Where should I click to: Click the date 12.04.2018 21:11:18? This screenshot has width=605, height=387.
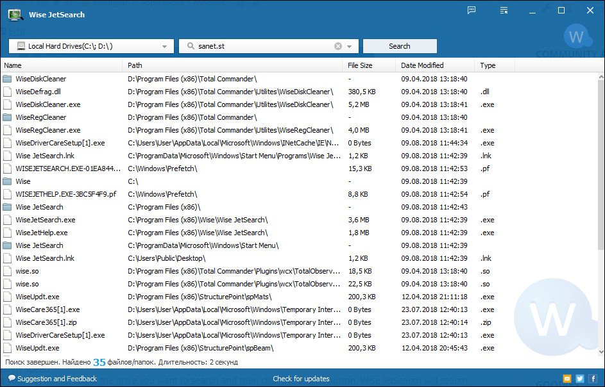(x=434, y=297)
